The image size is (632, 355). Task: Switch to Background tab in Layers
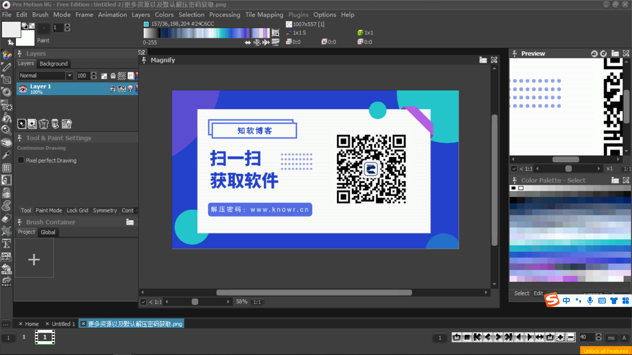click(x=54, y=63)
